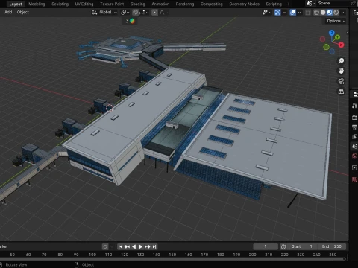Click the pan view hand icon
358x268 pixels.
tap(341, 71)
